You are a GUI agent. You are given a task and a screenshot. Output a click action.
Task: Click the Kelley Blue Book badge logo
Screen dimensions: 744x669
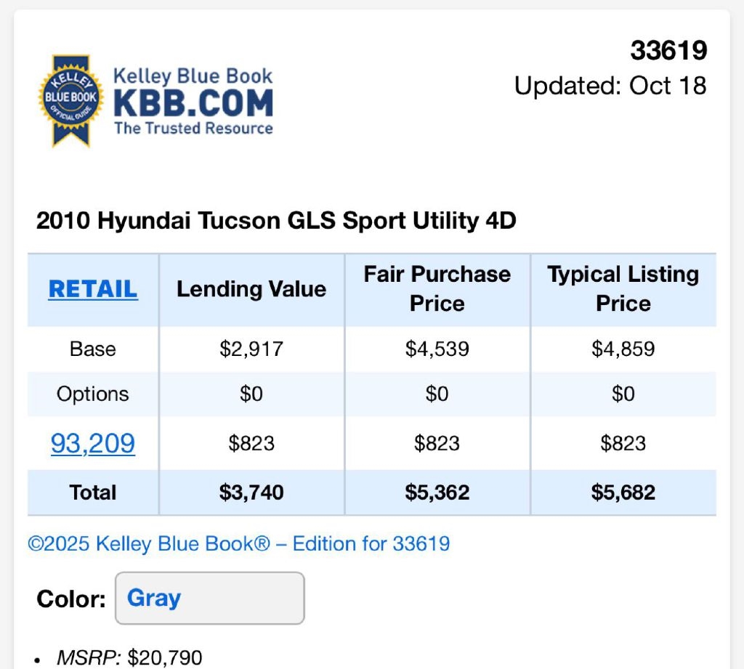coord(70,100)
